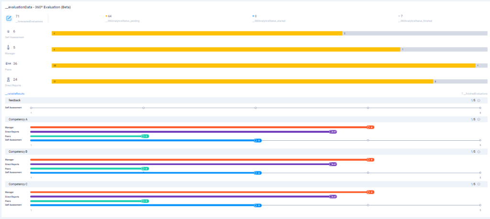This screenshot has width=490, height=219.
Task: Open info icon for Competency B
Action: click(479, 151)
